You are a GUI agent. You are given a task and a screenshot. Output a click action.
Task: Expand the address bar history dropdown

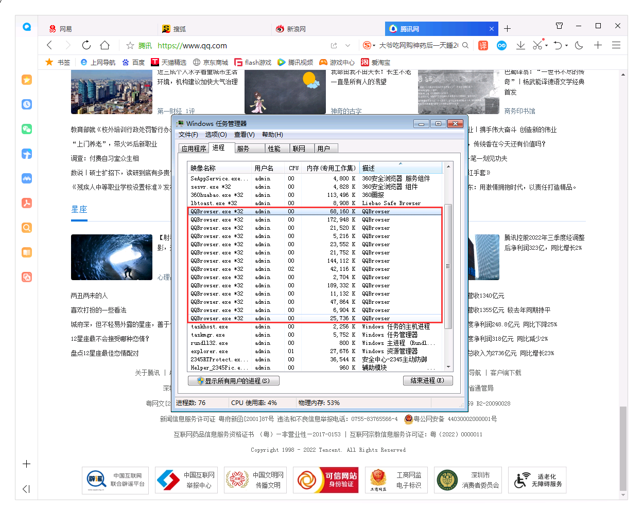point(347,46)
